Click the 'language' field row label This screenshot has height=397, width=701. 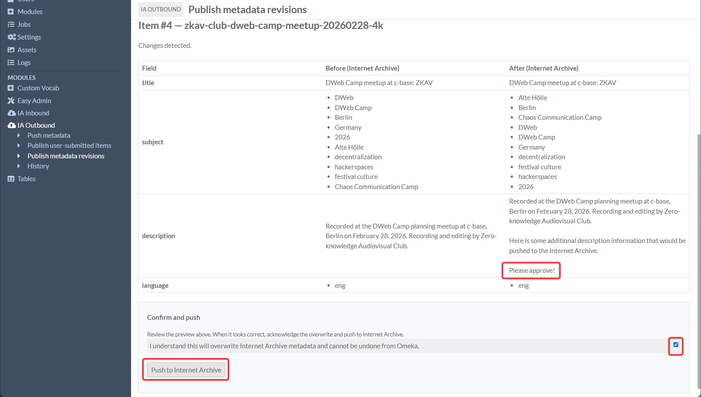(x=155, y=286)
